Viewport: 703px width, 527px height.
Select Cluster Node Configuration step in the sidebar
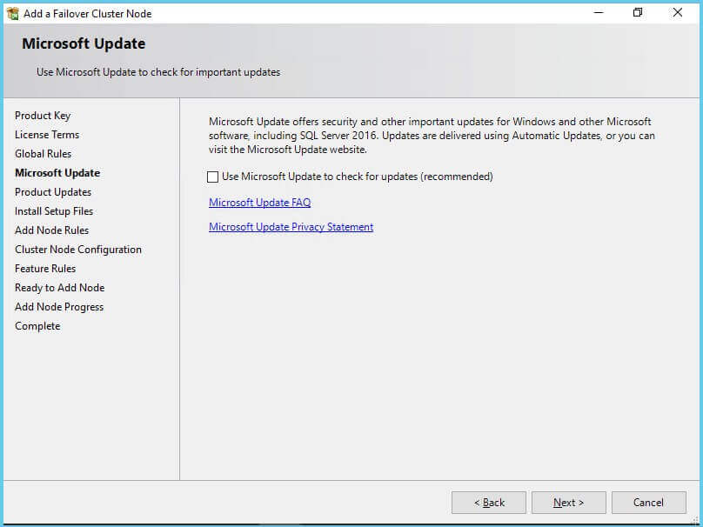point(78,250)
